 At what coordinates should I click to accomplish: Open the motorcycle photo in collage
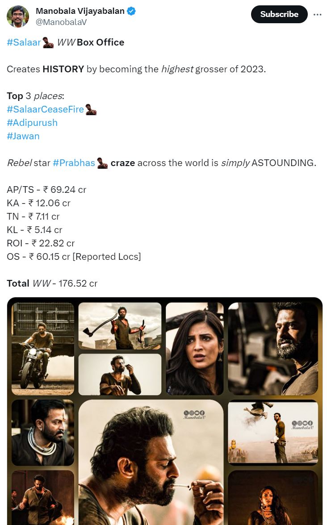point(43,349)
